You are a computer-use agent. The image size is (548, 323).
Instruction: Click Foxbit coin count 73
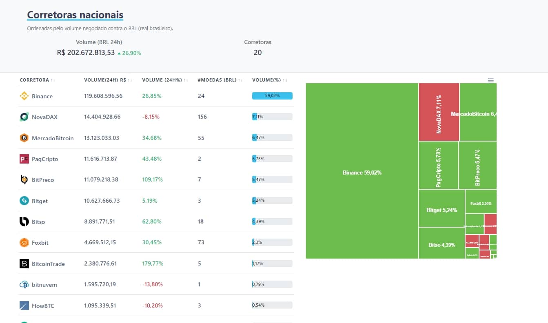pos(201,242)
